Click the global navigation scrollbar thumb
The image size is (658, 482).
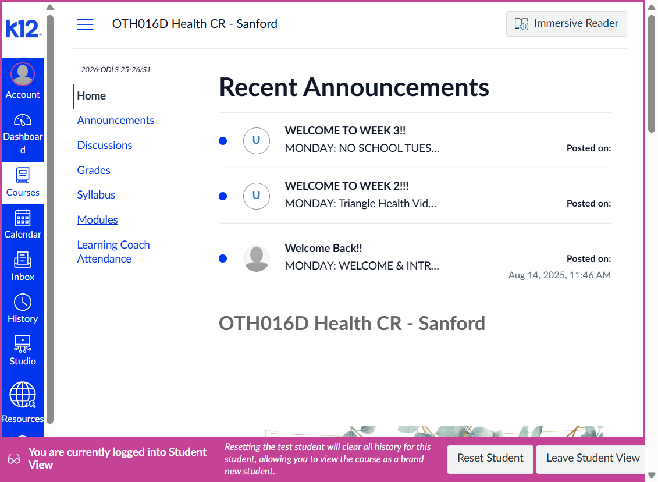tap(50, 219)
